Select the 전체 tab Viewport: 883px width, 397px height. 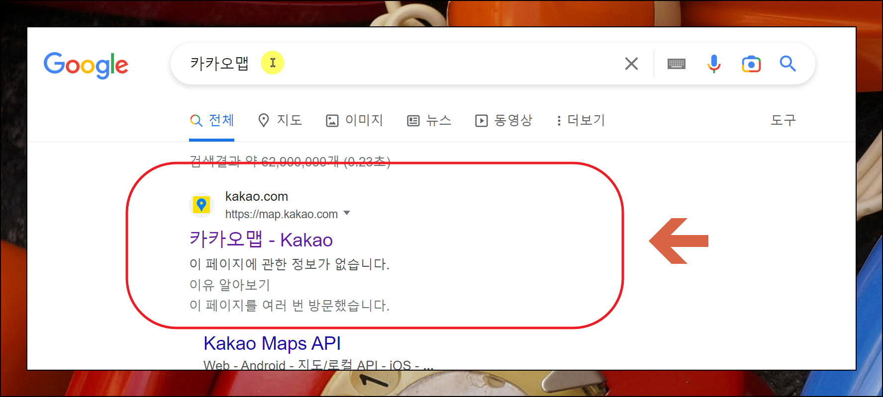212,120
